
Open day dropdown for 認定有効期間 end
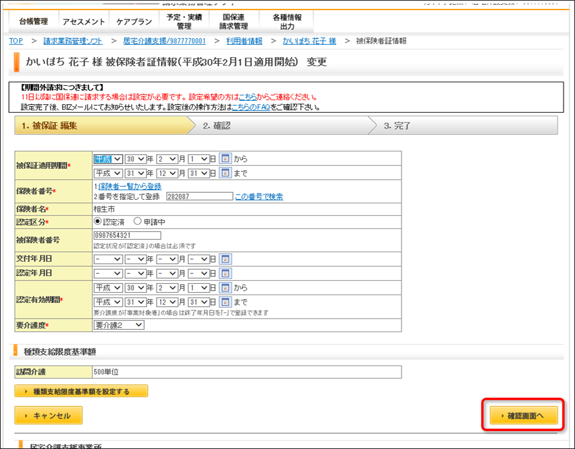(199, 302)
